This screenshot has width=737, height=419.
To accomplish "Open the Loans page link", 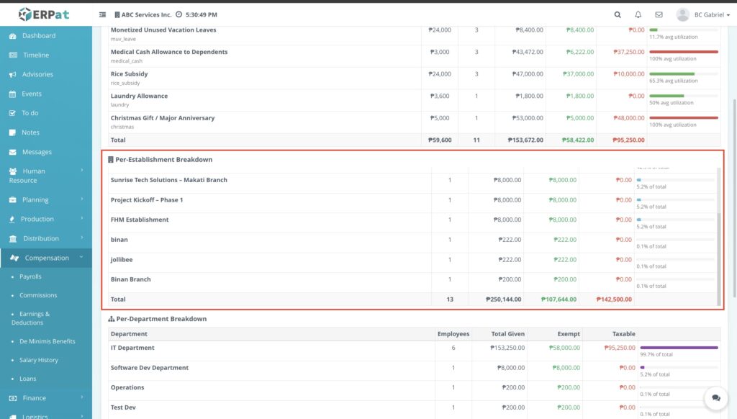I will click(27, 379).
